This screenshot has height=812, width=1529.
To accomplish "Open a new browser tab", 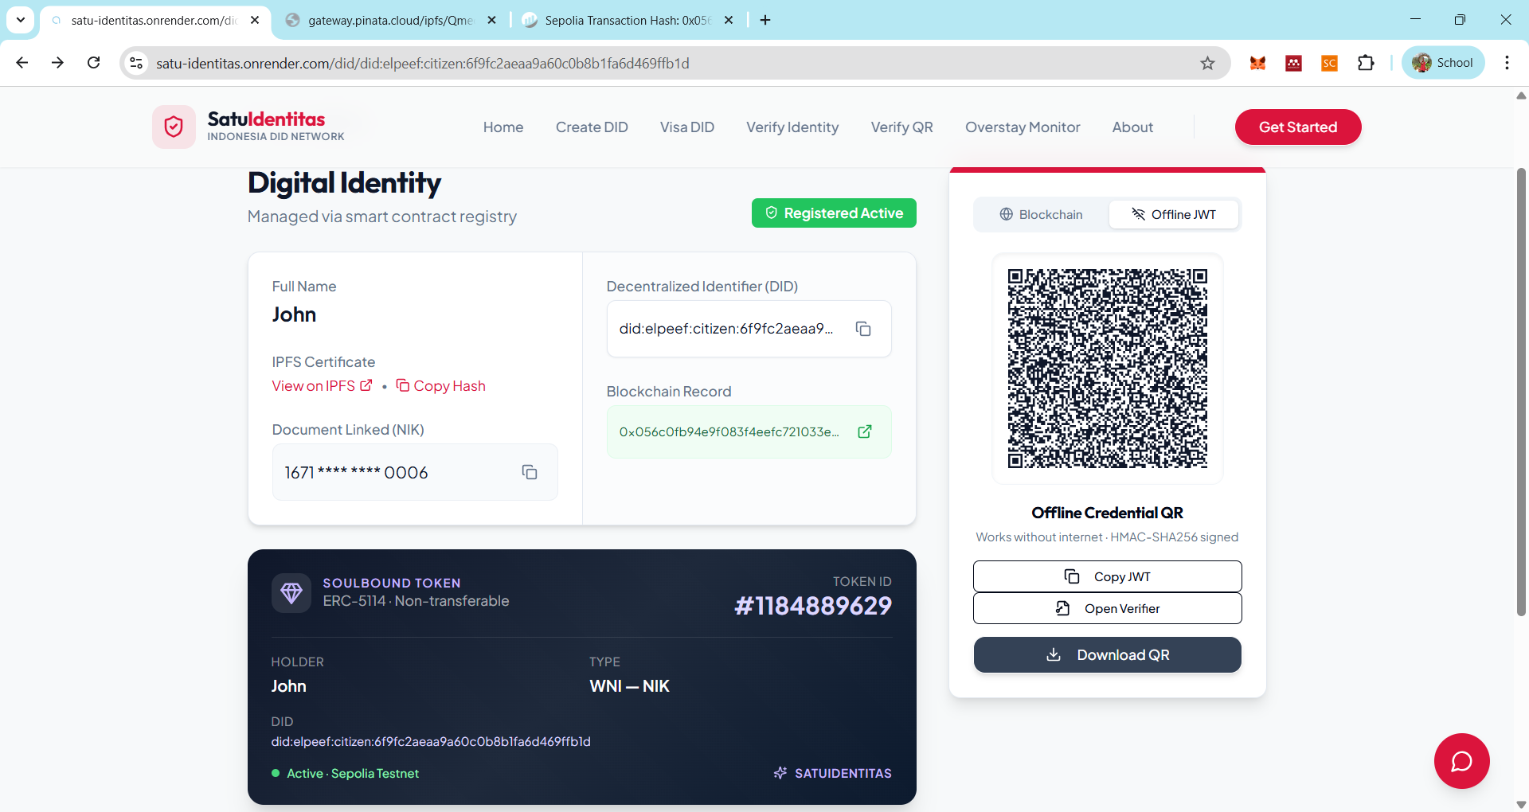I will pos(765,20).
